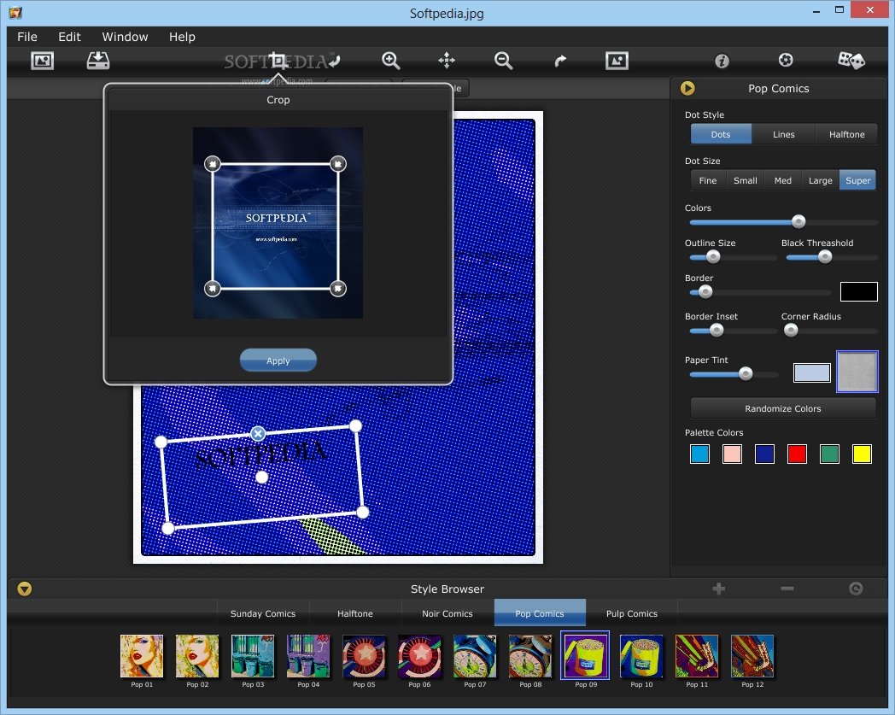Open the Help menu

pos(182,37)
